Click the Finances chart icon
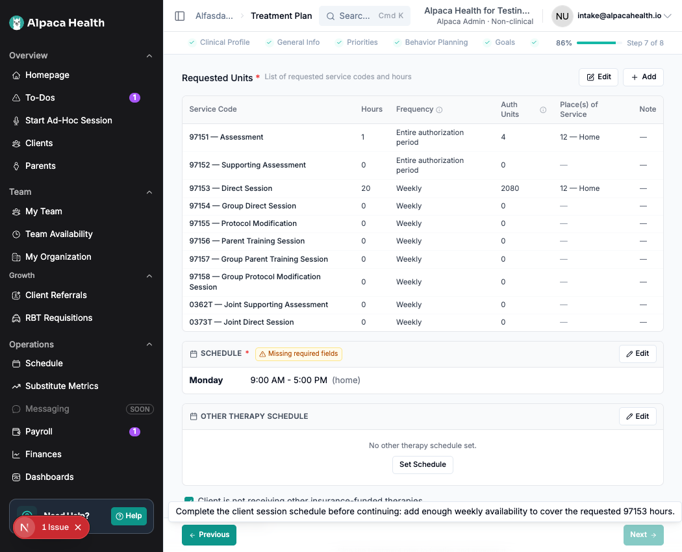The width and height of the screenshot is (682, 552). (x=16, y=455)
